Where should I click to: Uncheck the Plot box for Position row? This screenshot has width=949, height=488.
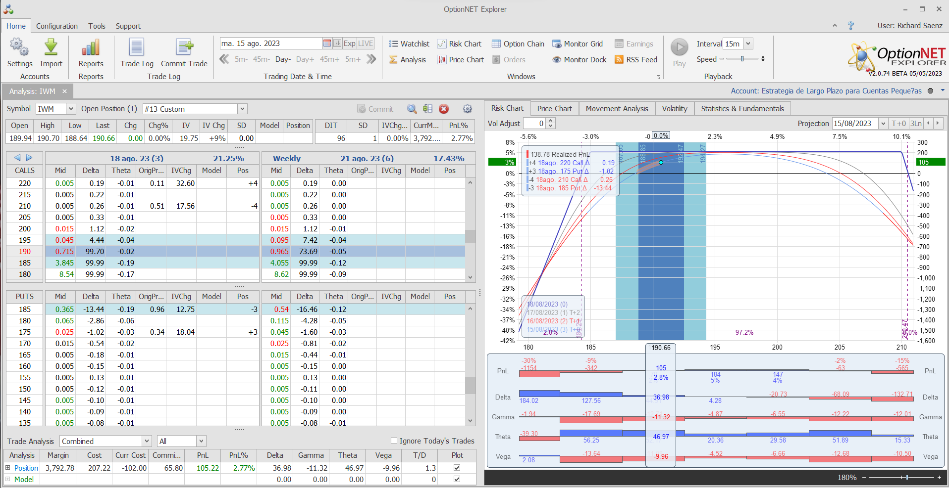click(x=457, y=468)
